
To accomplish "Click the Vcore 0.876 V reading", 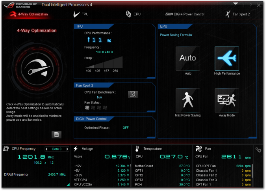I will pyautogui.click(x=117, y=157).
